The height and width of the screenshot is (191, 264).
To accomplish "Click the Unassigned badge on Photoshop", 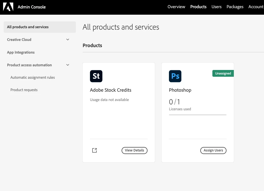I will 223,73.
